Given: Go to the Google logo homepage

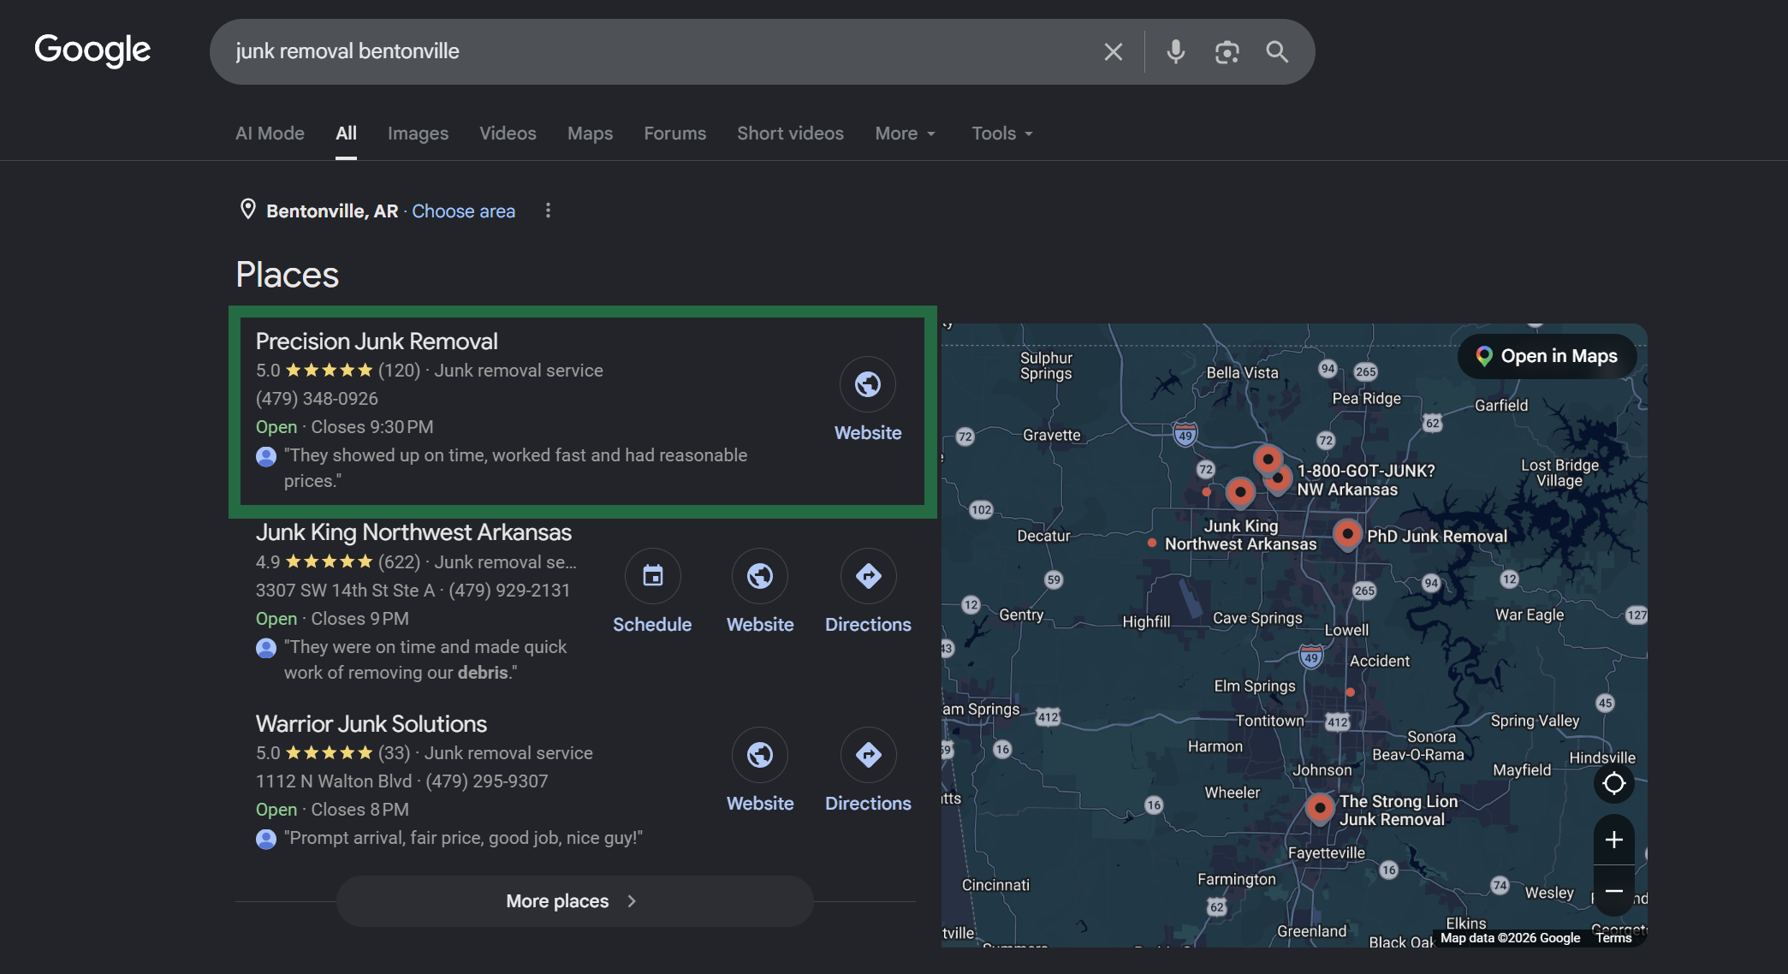Looking at the screenshot, I should [92, 50].
